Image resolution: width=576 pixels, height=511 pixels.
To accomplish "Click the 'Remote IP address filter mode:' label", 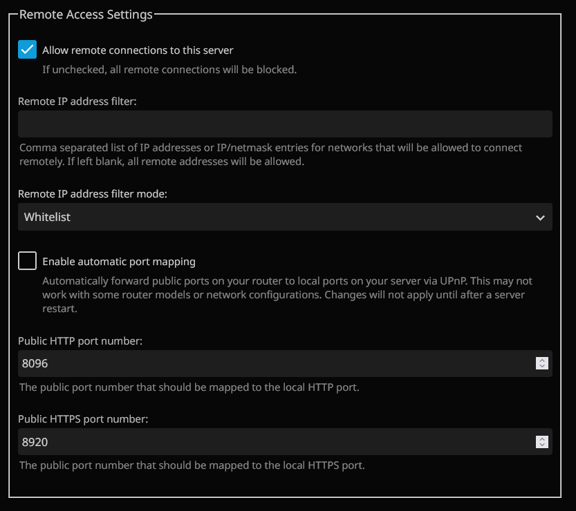I will (x=93, y=194).
